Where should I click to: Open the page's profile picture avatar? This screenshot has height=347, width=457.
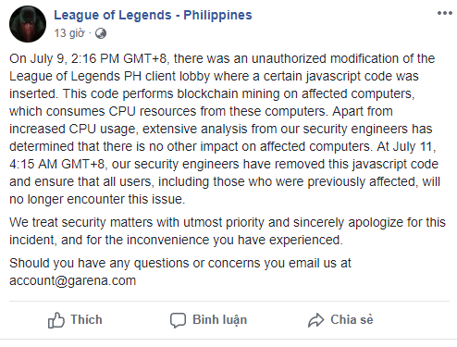coord(28,24)
